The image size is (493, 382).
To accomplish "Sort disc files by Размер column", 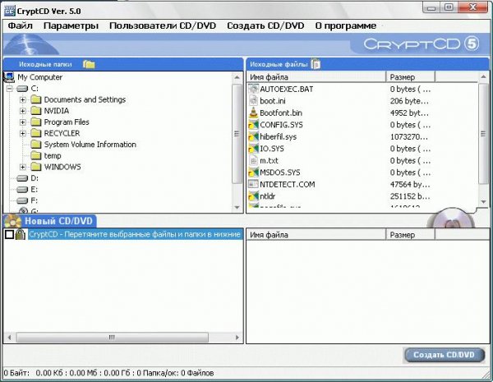I will (411, 235).
